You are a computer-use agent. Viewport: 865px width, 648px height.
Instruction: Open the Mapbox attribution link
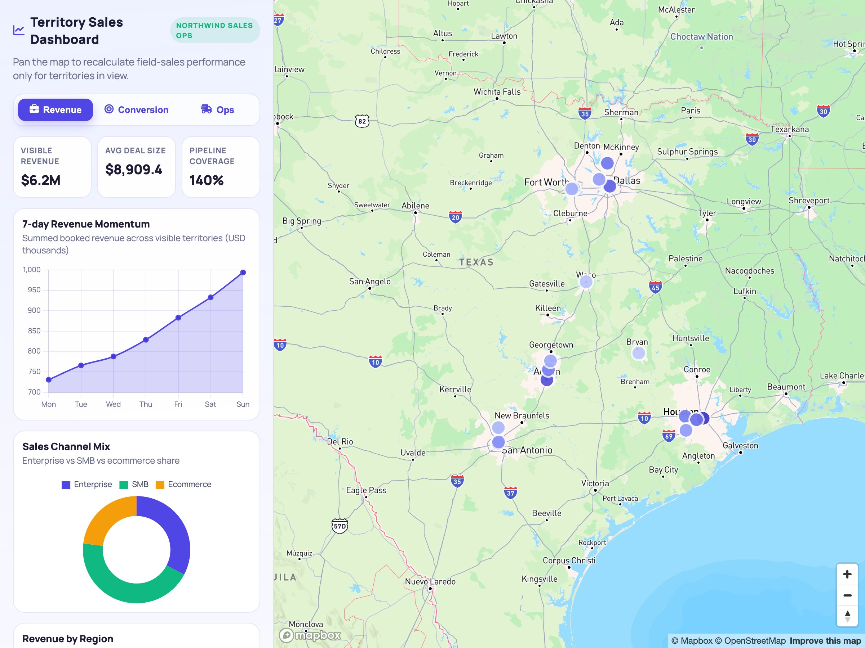[692, 640]
